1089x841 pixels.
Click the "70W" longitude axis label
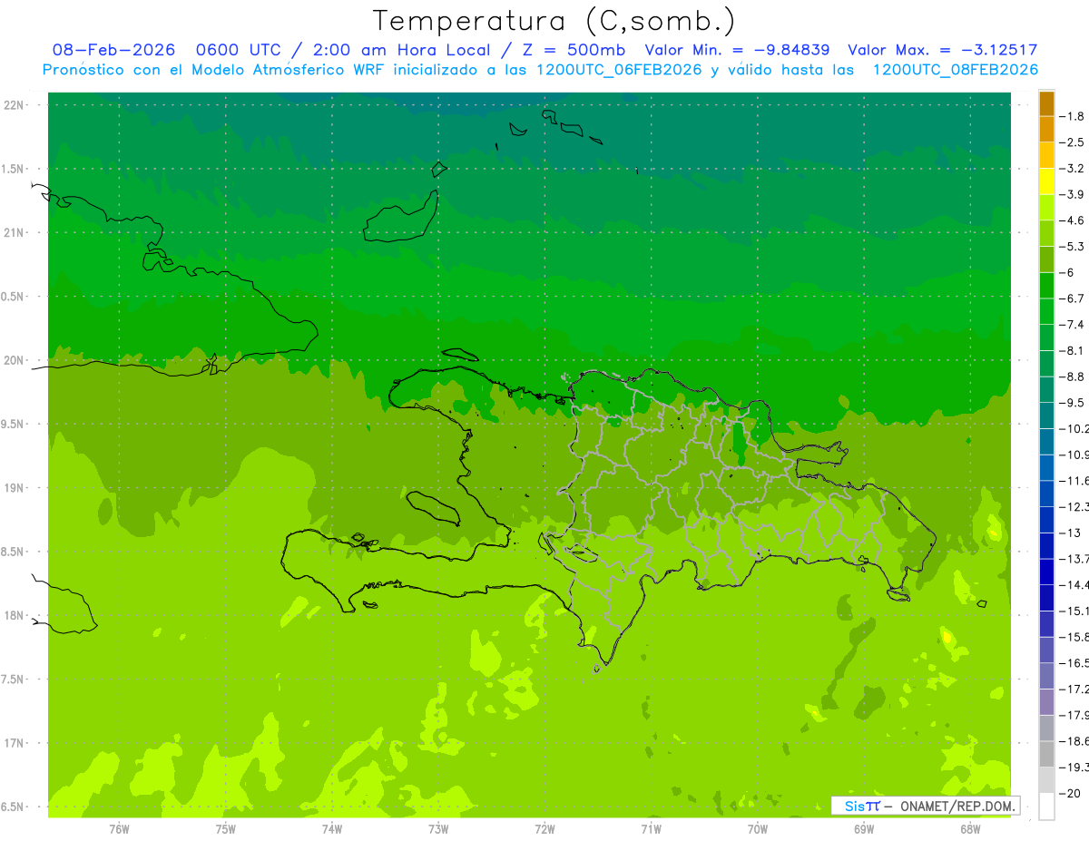[758, 828]
